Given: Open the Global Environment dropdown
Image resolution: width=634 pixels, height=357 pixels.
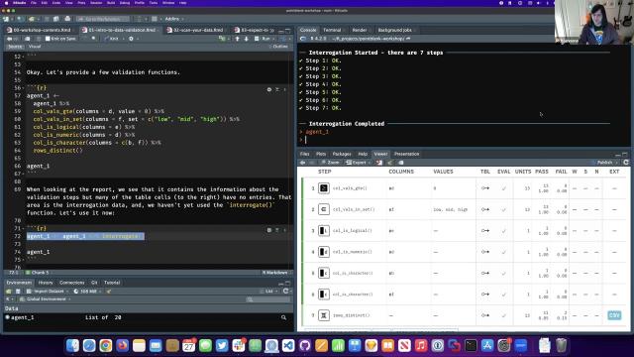Looking at the screenshot, I should point(46,299).
